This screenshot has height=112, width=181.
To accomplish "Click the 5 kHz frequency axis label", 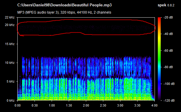I will pyautogui.click(x=10, y=81).
